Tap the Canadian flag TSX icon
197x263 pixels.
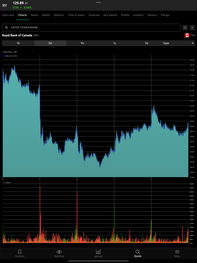187,35
